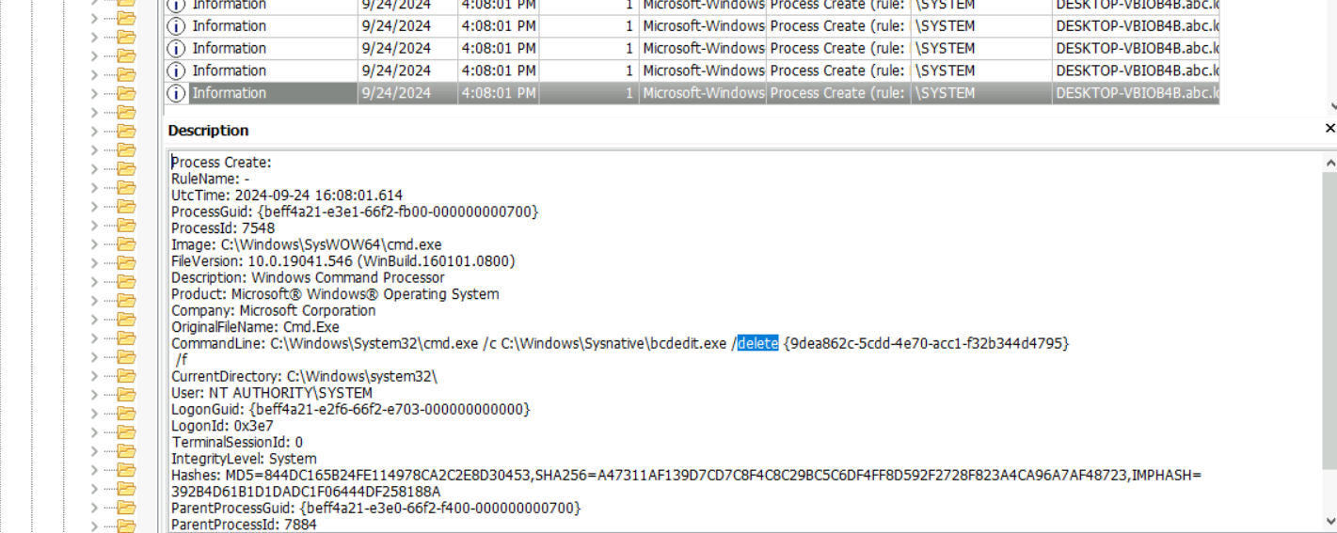
Task: Click the ParentProcessId 7884 line in the description
Action: (x=244, y=525)
